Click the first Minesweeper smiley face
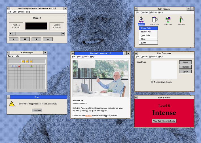Screen dimensions: 201x143 (x=23, y=61)
